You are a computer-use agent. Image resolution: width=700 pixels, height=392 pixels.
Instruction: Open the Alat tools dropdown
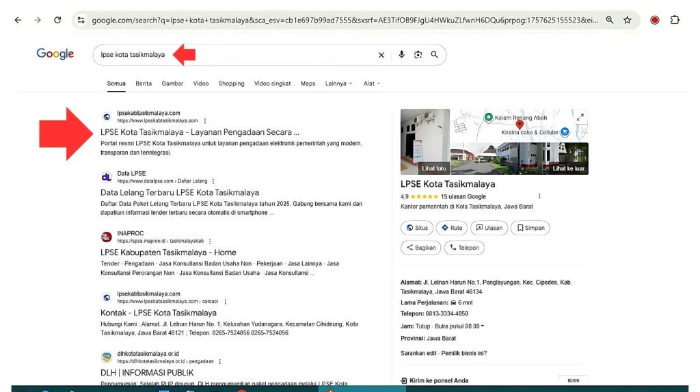[371, 83]
